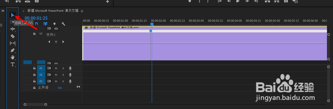Go to Out point
Screen dimensions: 333x109
click(256, 1)
